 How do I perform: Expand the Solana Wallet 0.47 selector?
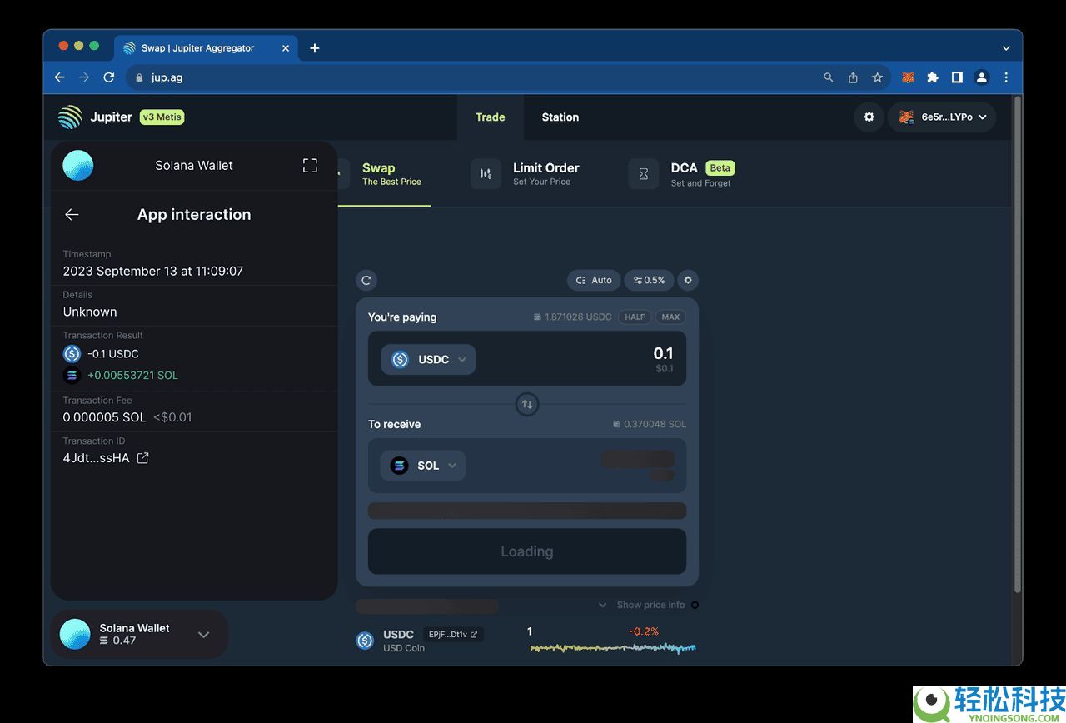[203, 635]
